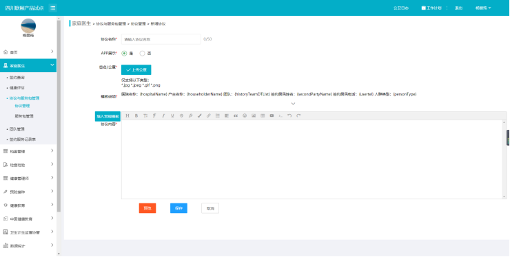510x257 pixels.
Task: Open the font size (T) tool
Action: point(145,116)
